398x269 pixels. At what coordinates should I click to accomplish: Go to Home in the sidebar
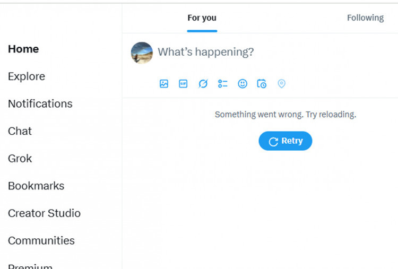point(23,49)
